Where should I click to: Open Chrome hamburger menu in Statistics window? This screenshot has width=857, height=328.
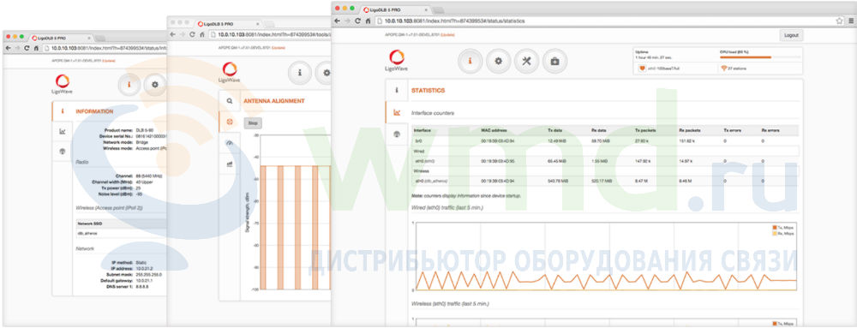(x=850, y=21)
